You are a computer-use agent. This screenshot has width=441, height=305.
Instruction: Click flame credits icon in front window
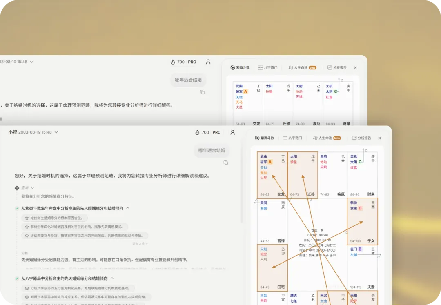coord(198,132)
